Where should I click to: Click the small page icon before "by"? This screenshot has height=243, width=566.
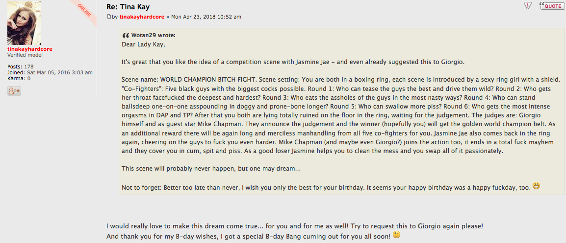tap(109, 17)
